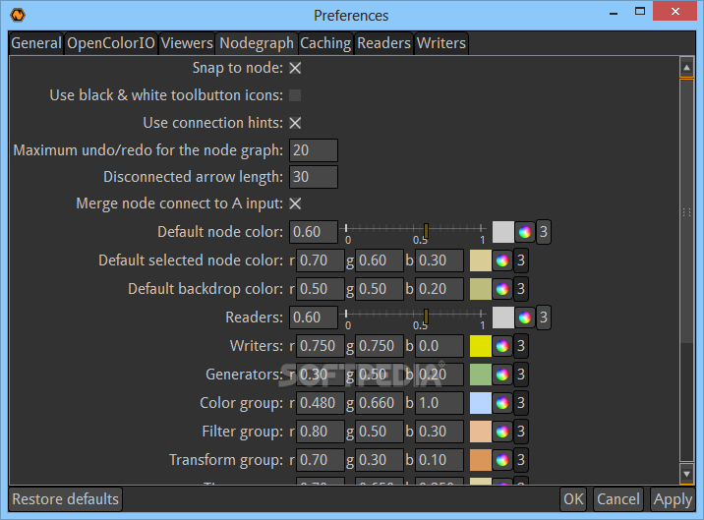704x520 pixels.
Task: Toggle dimensions button '3' for Default backdrop color
Action: [521, 289]
